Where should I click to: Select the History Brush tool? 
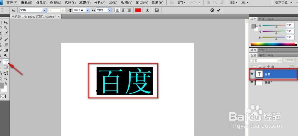[x=6, y=45]
